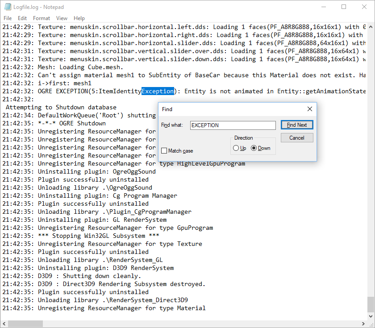Open the Help menu
The height and width of the screenshot is (328, 375).
[79, 18]
